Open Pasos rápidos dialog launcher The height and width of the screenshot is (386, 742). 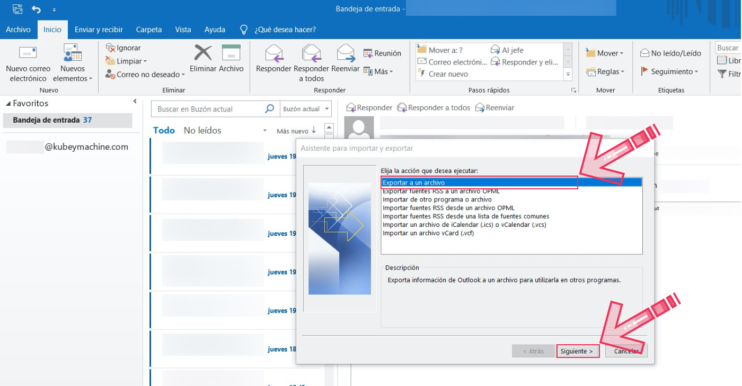point(573,90)
